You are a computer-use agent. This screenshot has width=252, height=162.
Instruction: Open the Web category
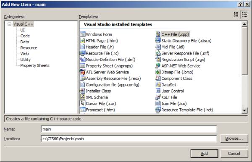[24, 54]
